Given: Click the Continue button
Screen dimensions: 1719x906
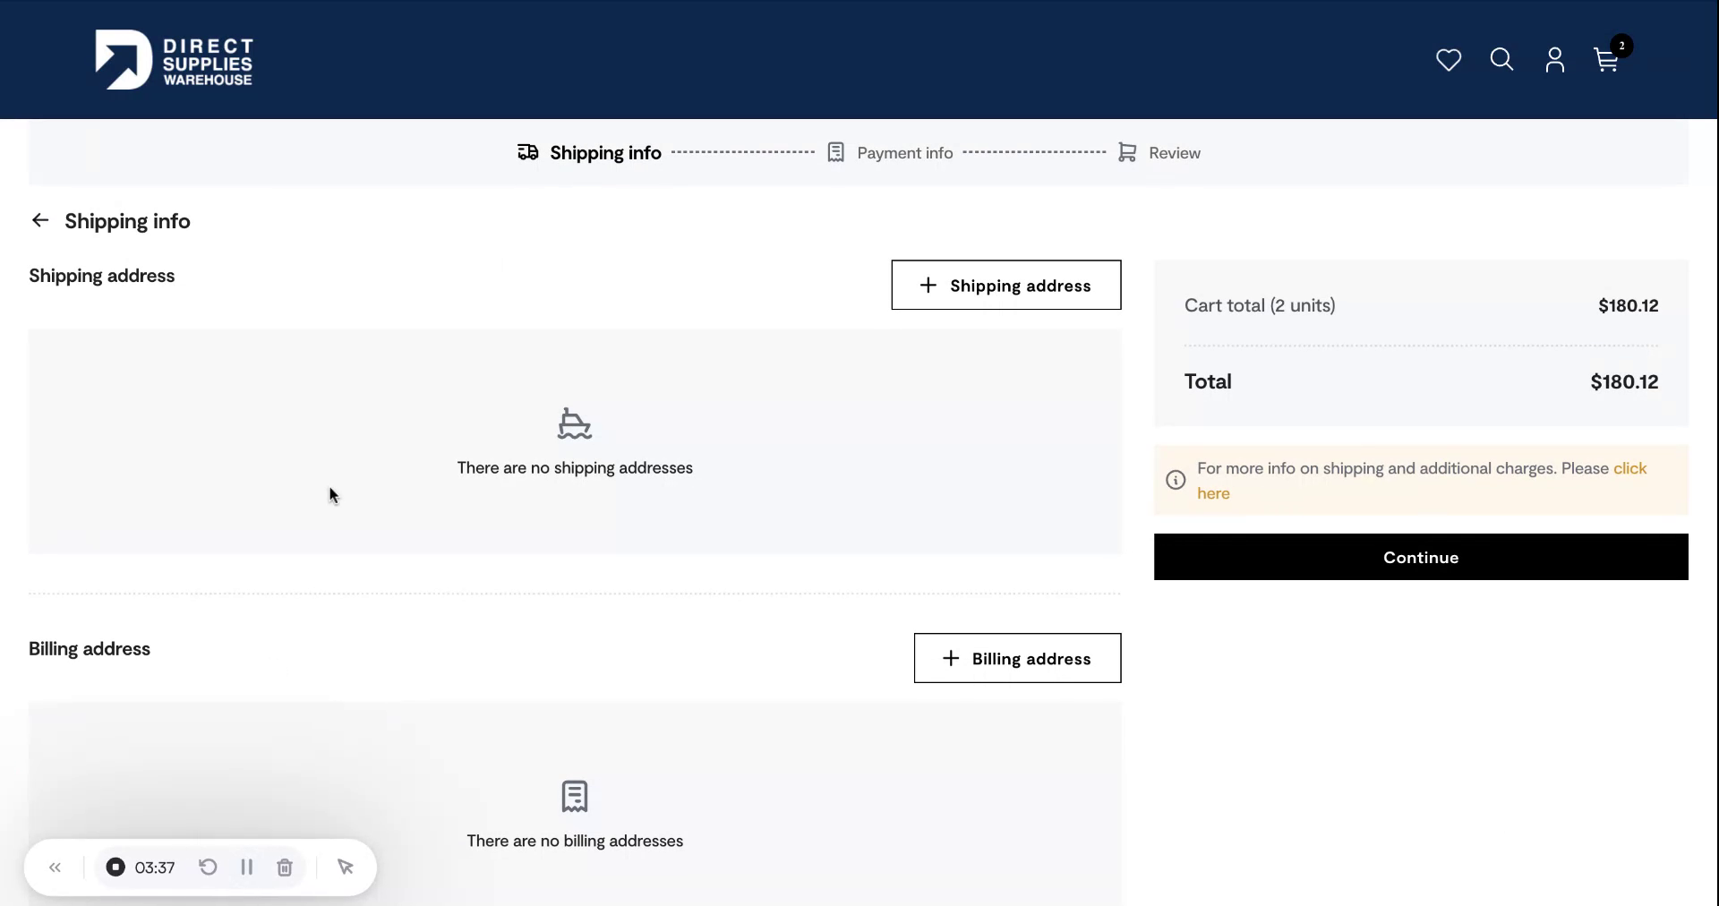Looking at the screenshot, I should (x=1420, y=557).
